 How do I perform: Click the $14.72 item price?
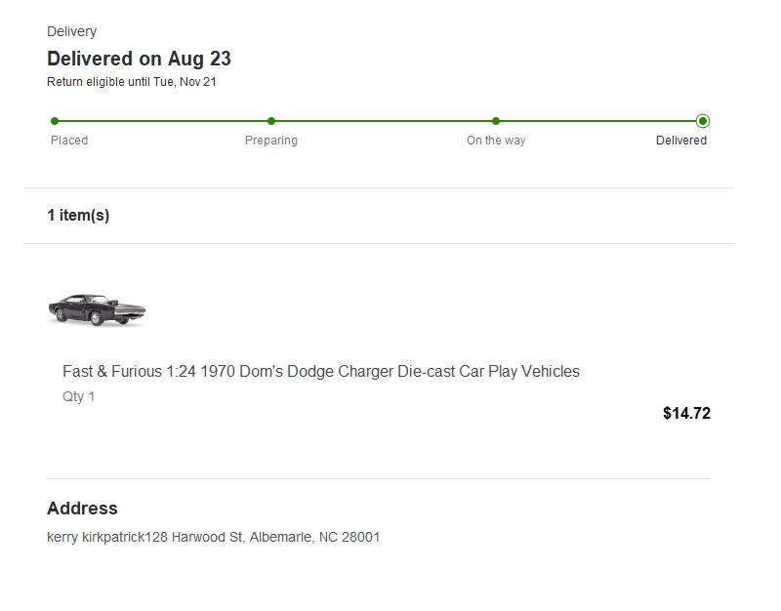click(x=686, y=413)
